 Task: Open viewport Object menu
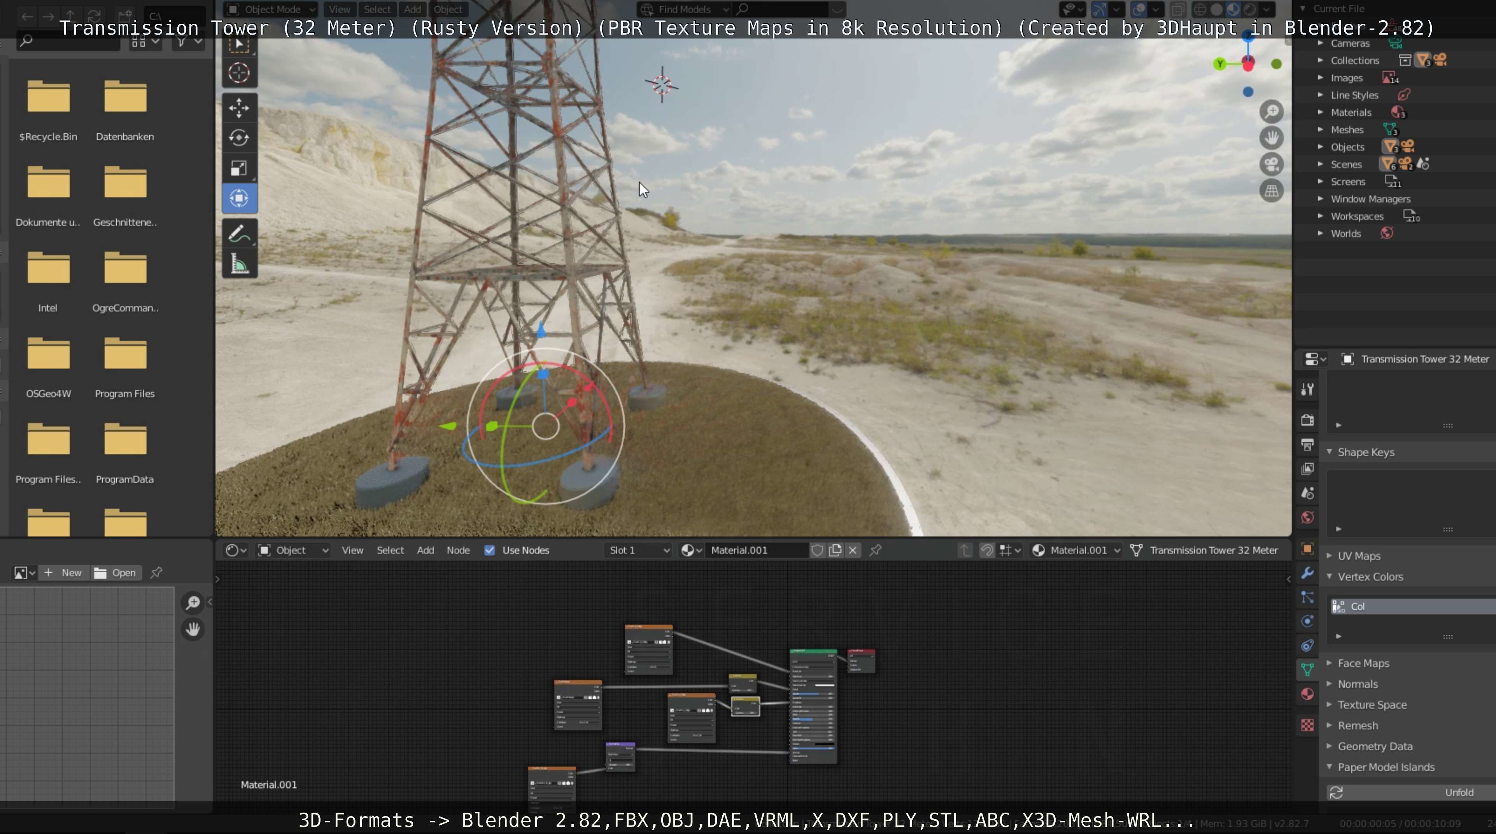pos(448,9)
